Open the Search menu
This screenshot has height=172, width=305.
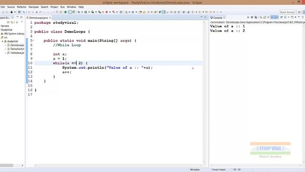[x=44, y=7]
